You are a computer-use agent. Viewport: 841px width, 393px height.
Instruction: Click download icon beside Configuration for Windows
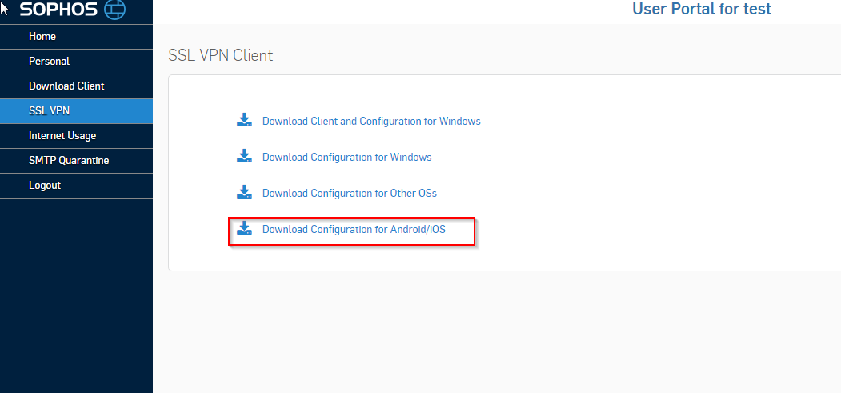(244, 157)
